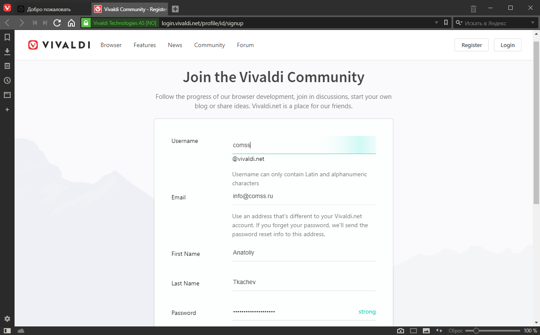Image resolution: width=540 pixels, height=335 pixels.
Task: Reload the current page
Action: coord(57,23)
